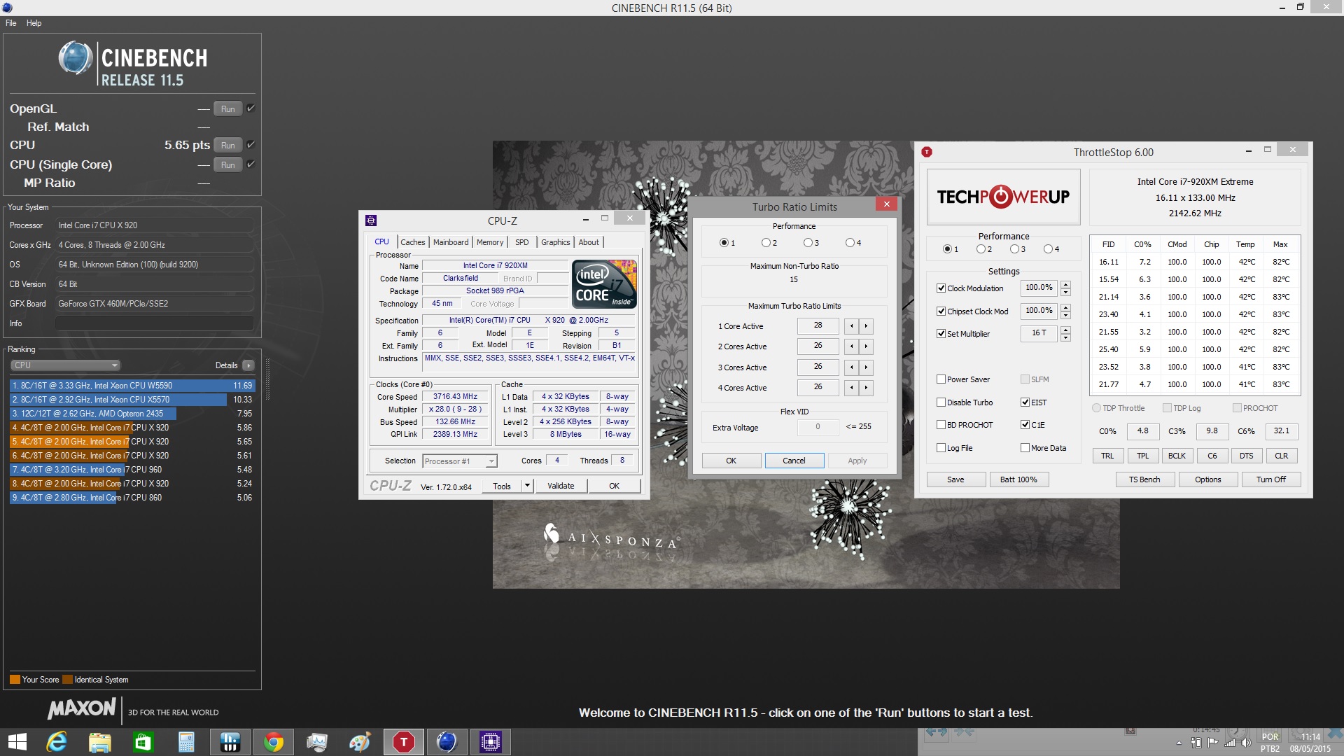This screenshot has width=1344, height=756.
Task: Uncheck Chipset Clock Mod
Action: coord(941,311)
